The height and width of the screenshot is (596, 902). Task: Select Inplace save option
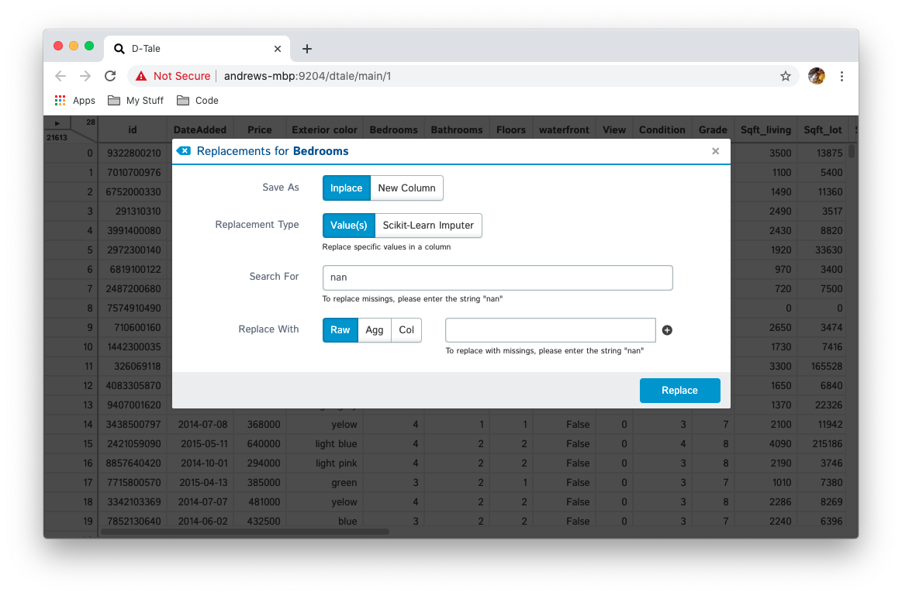(347, 188)
